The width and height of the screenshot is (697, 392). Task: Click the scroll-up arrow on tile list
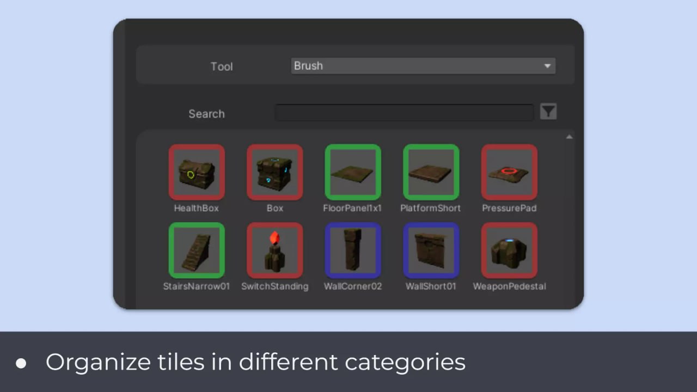coord(569,136)
